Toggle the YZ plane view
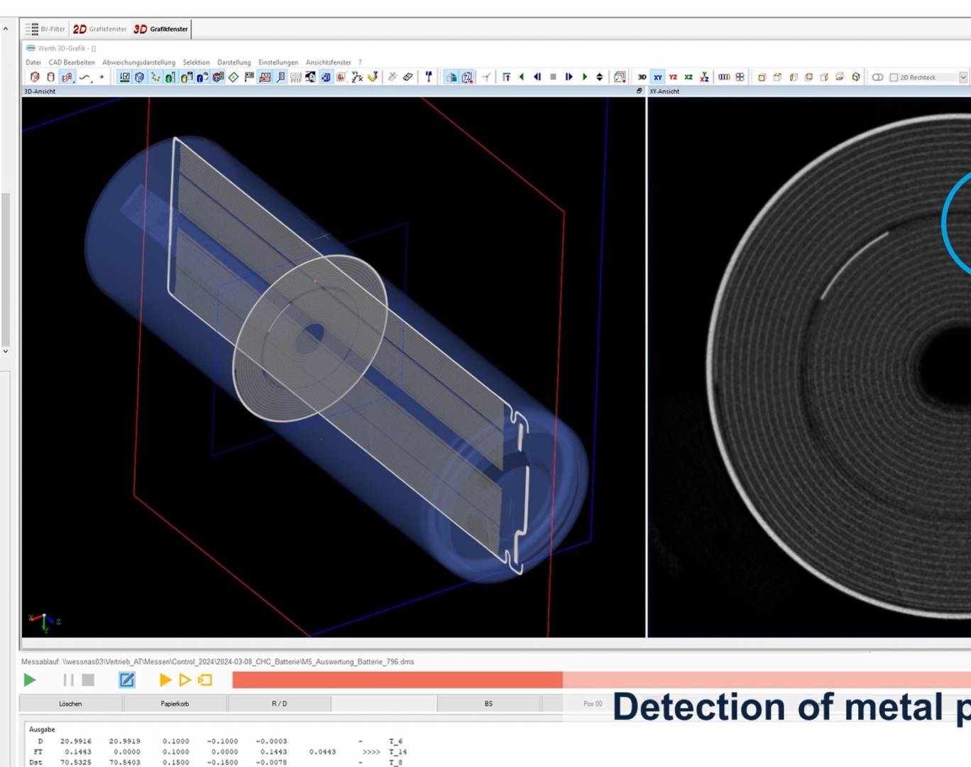 coord(673,77)
